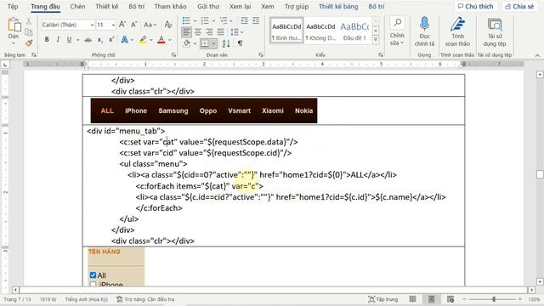
Task: Increase paragraph indent
Action: pos(256,20)
